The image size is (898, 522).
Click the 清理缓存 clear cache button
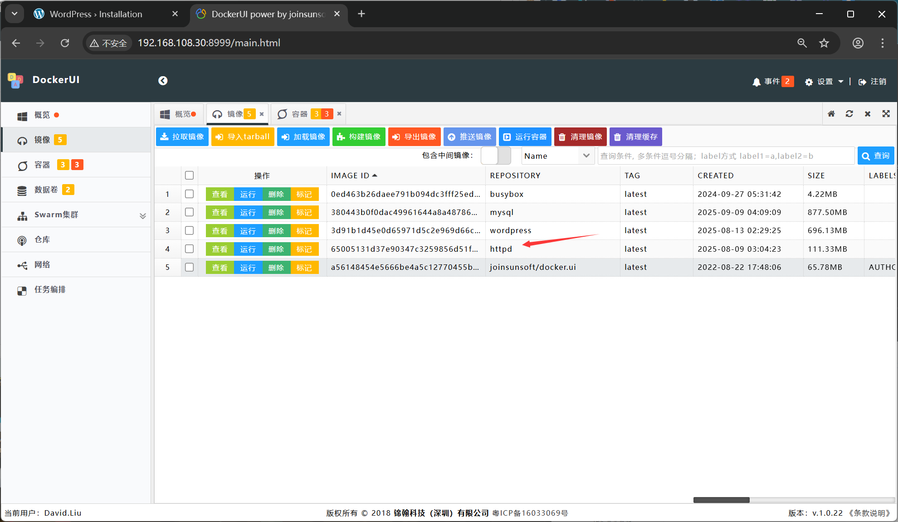(636, 137)
